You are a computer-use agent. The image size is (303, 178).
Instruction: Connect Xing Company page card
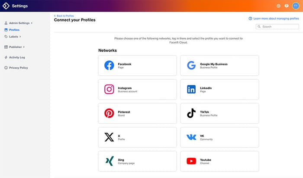coord(137,161)
